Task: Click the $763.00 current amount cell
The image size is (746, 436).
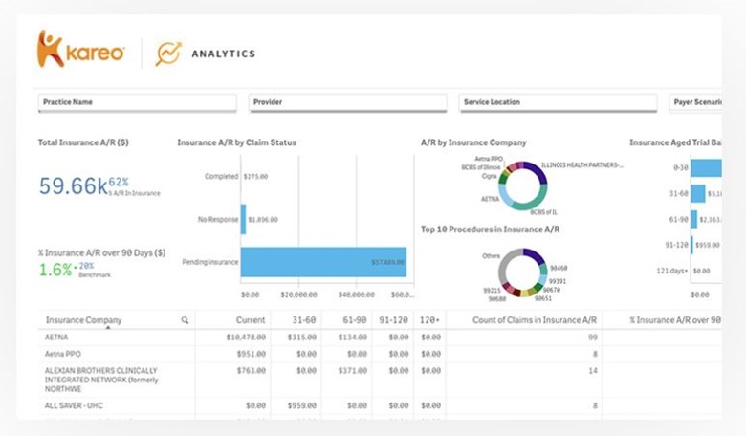Action: [x=252, y=370]
